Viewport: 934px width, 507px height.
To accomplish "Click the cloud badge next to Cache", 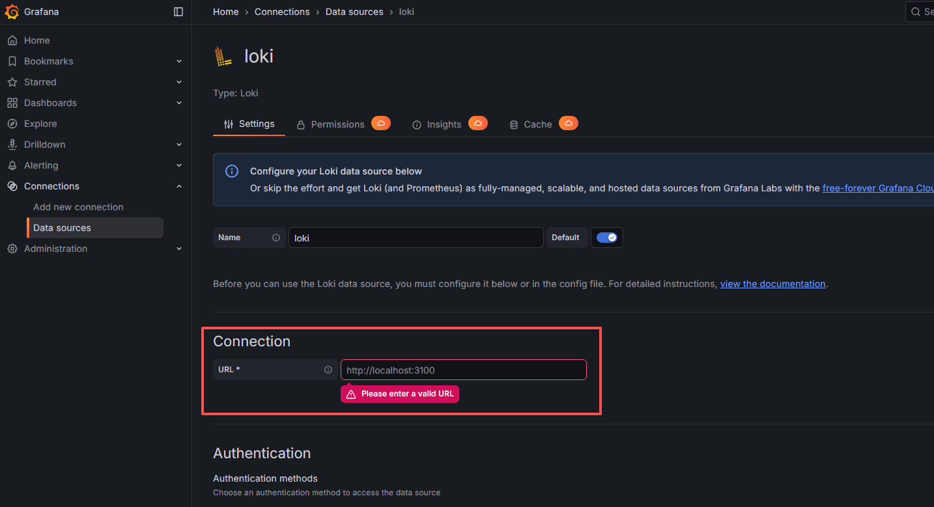I will point(568,123).
